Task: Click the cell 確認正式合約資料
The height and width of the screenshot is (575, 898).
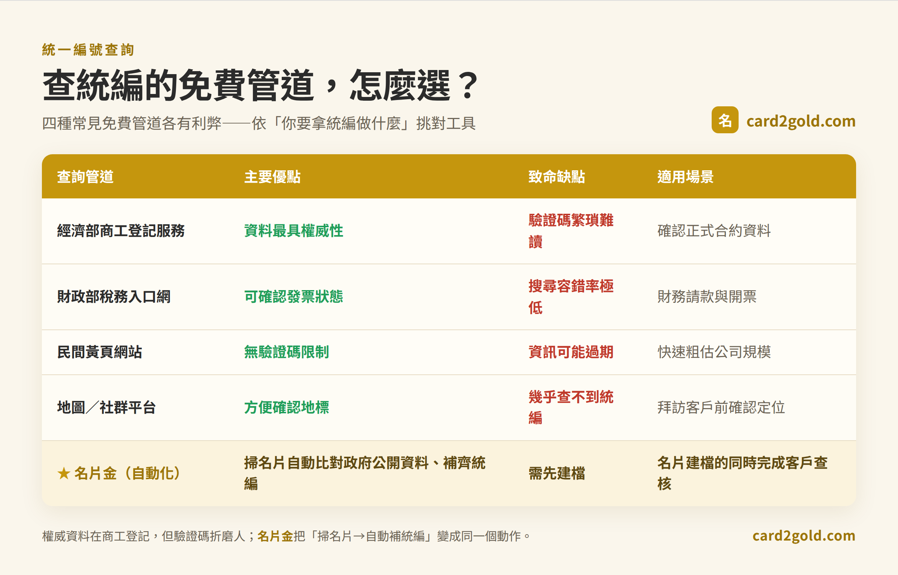Action: tap(714, 231)
